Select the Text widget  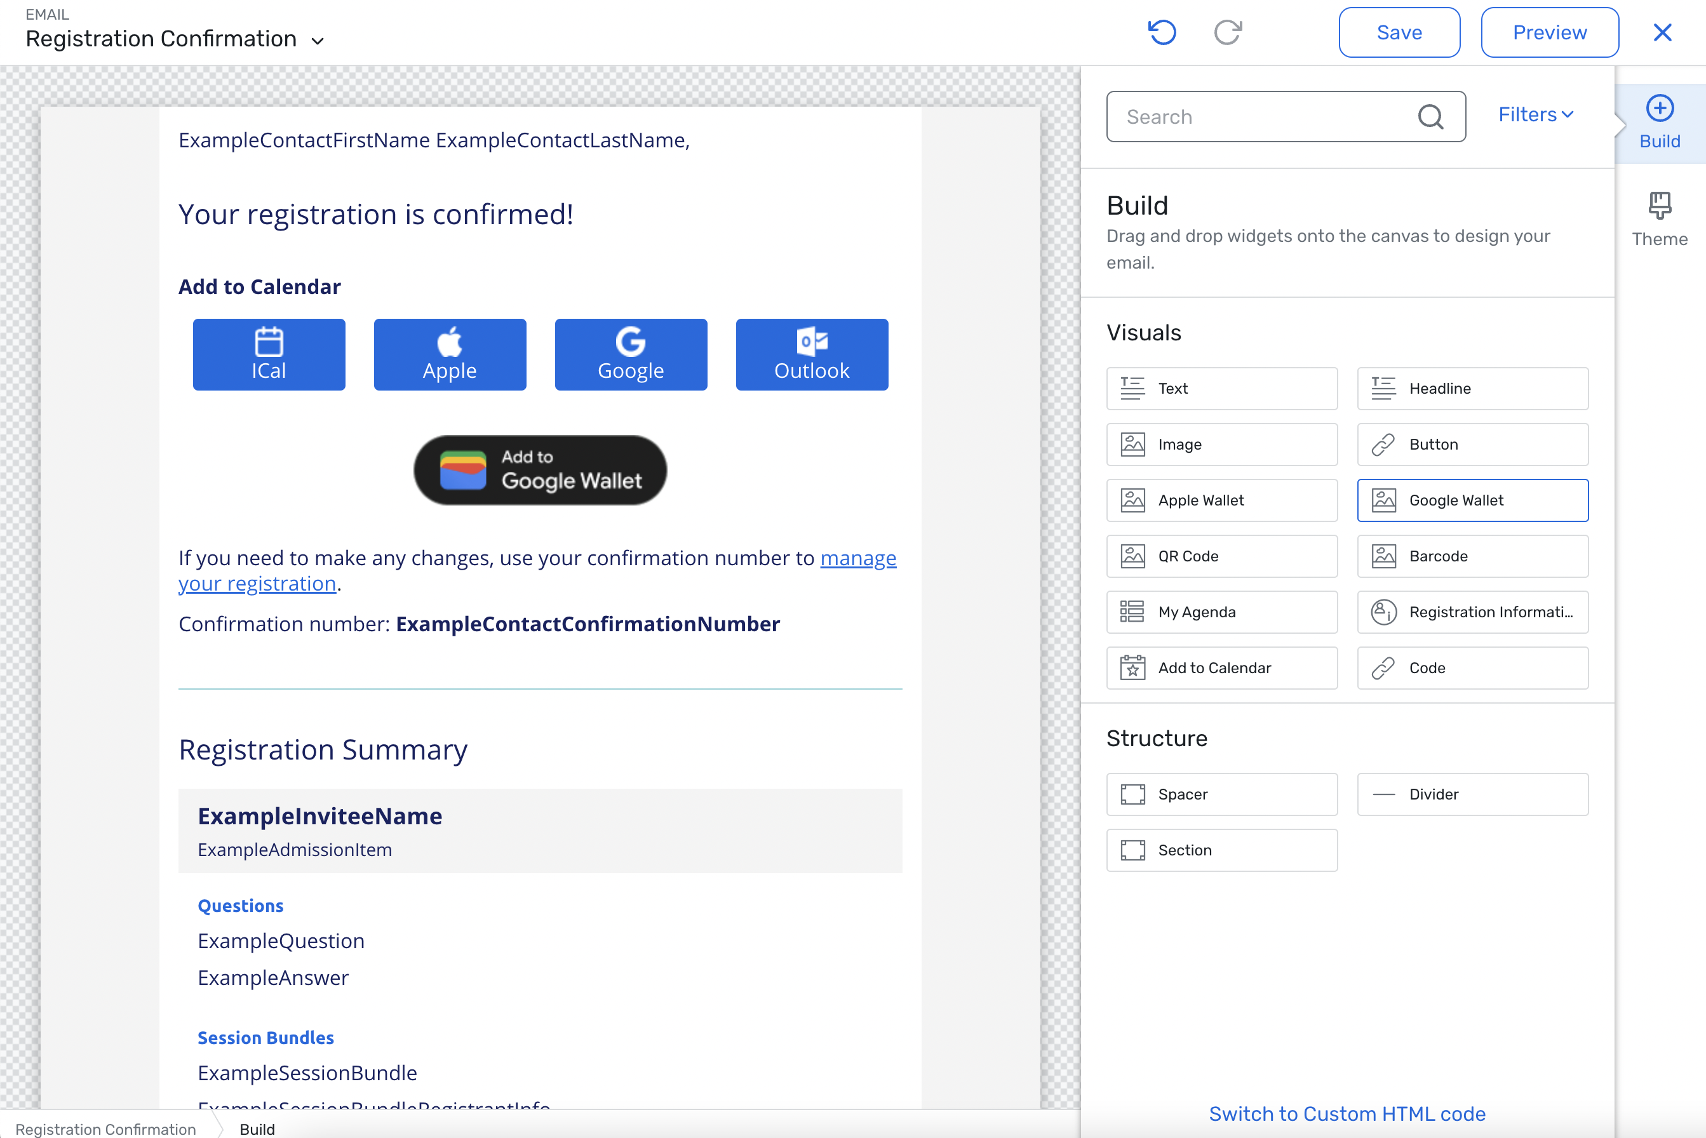click(1222, 388)
